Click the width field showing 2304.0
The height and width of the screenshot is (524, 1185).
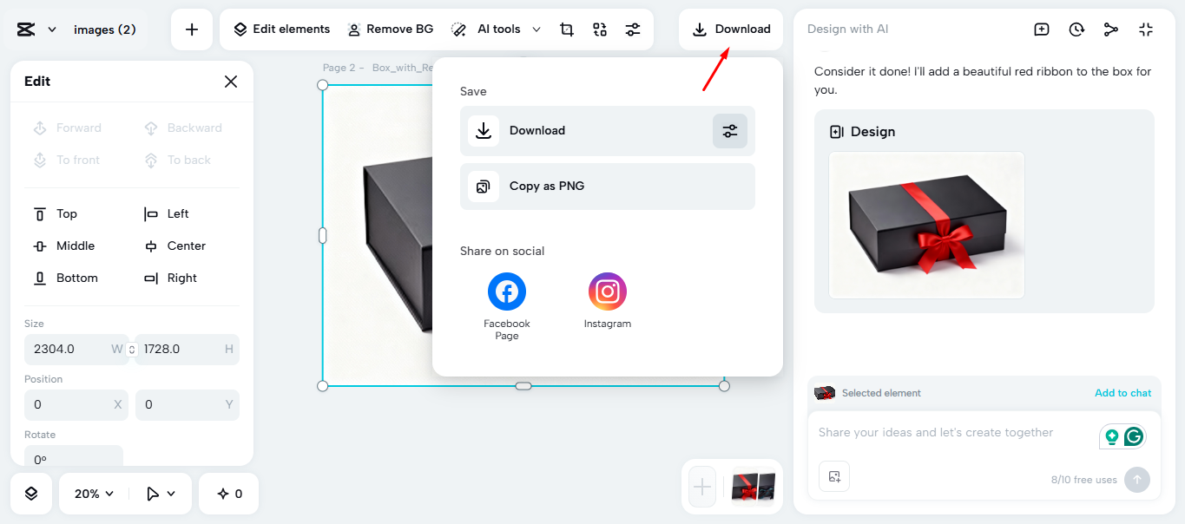tap(75, 350)
